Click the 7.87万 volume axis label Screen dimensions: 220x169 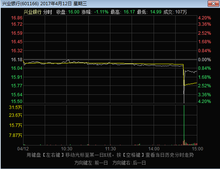pyautogui.click(x=16, y=135)
